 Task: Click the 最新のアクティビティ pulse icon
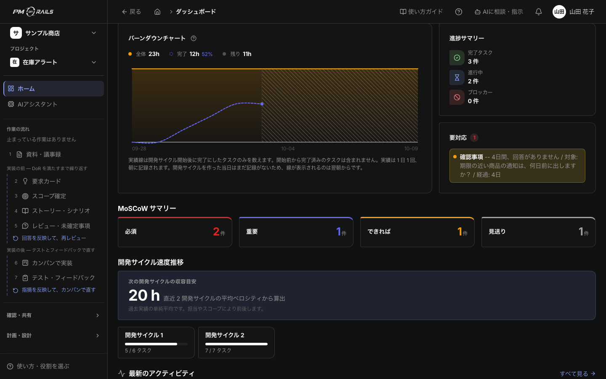(122, 374)
